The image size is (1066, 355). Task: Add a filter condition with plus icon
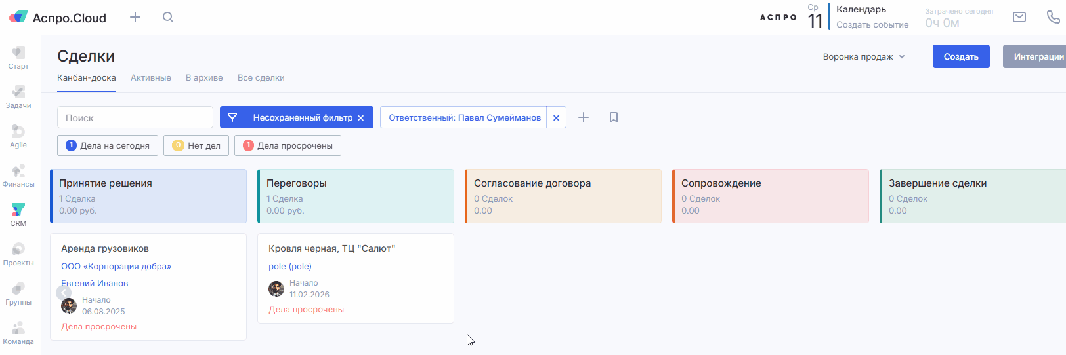point(584,117)
